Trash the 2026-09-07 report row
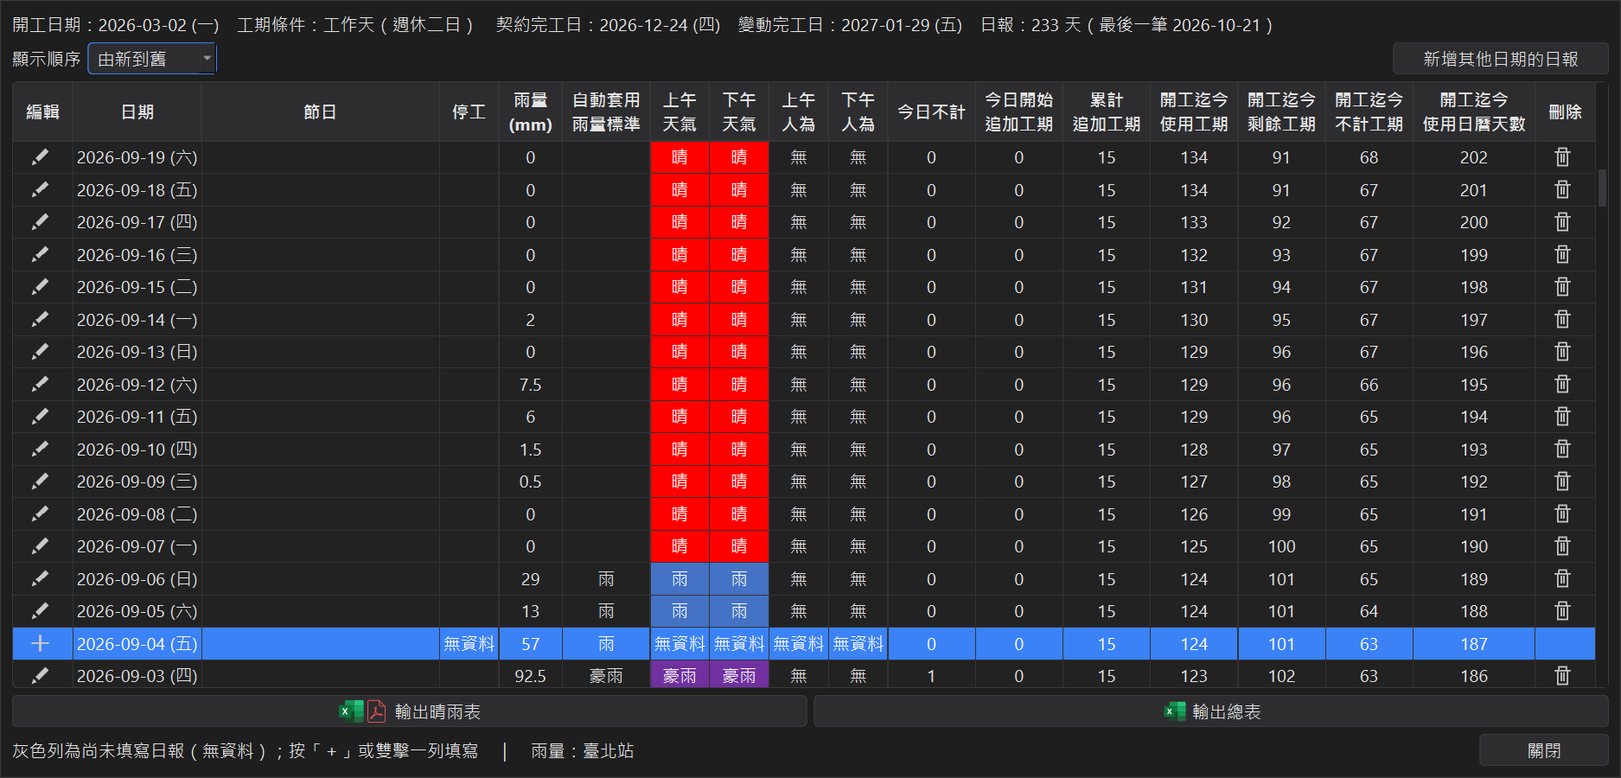Viewport: 1621px width, 778px height. [x=1562, y=546]
